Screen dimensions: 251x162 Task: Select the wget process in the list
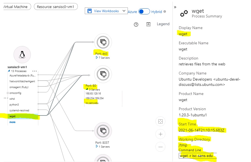click(x=23, y=116)
